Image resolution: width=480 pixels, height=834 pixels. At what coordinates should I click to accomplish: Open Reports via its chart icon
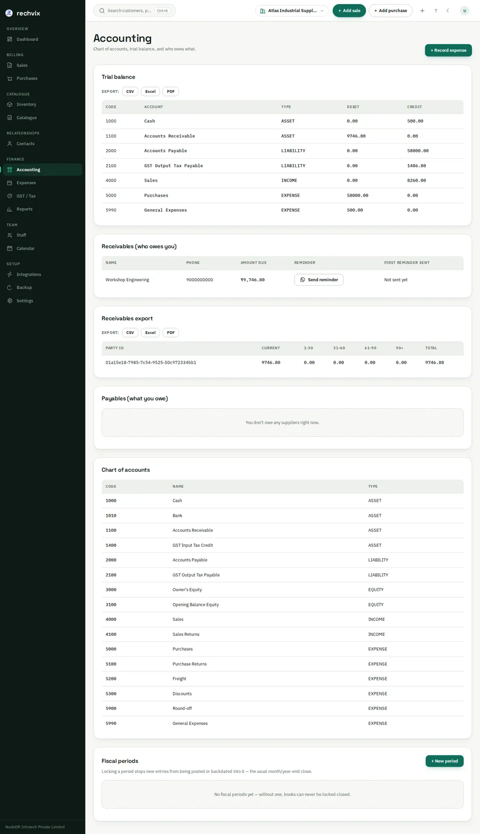[9, 209]
